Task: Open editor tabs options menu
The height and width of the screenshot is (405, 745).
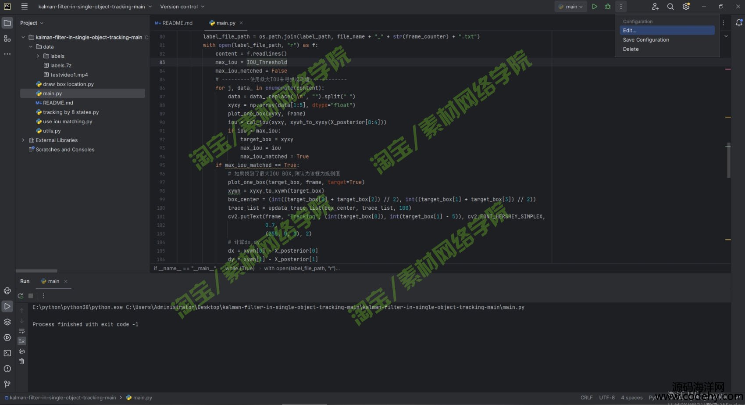Action: [724, 23]
